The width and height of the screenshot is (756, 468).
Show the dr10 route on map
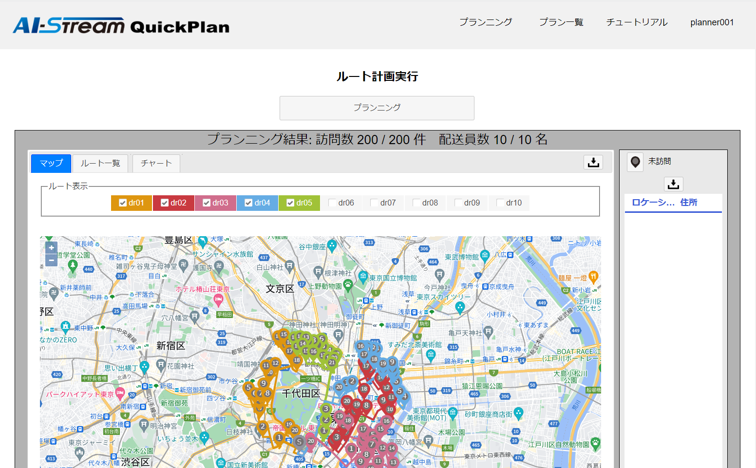(x=500, y=203)
